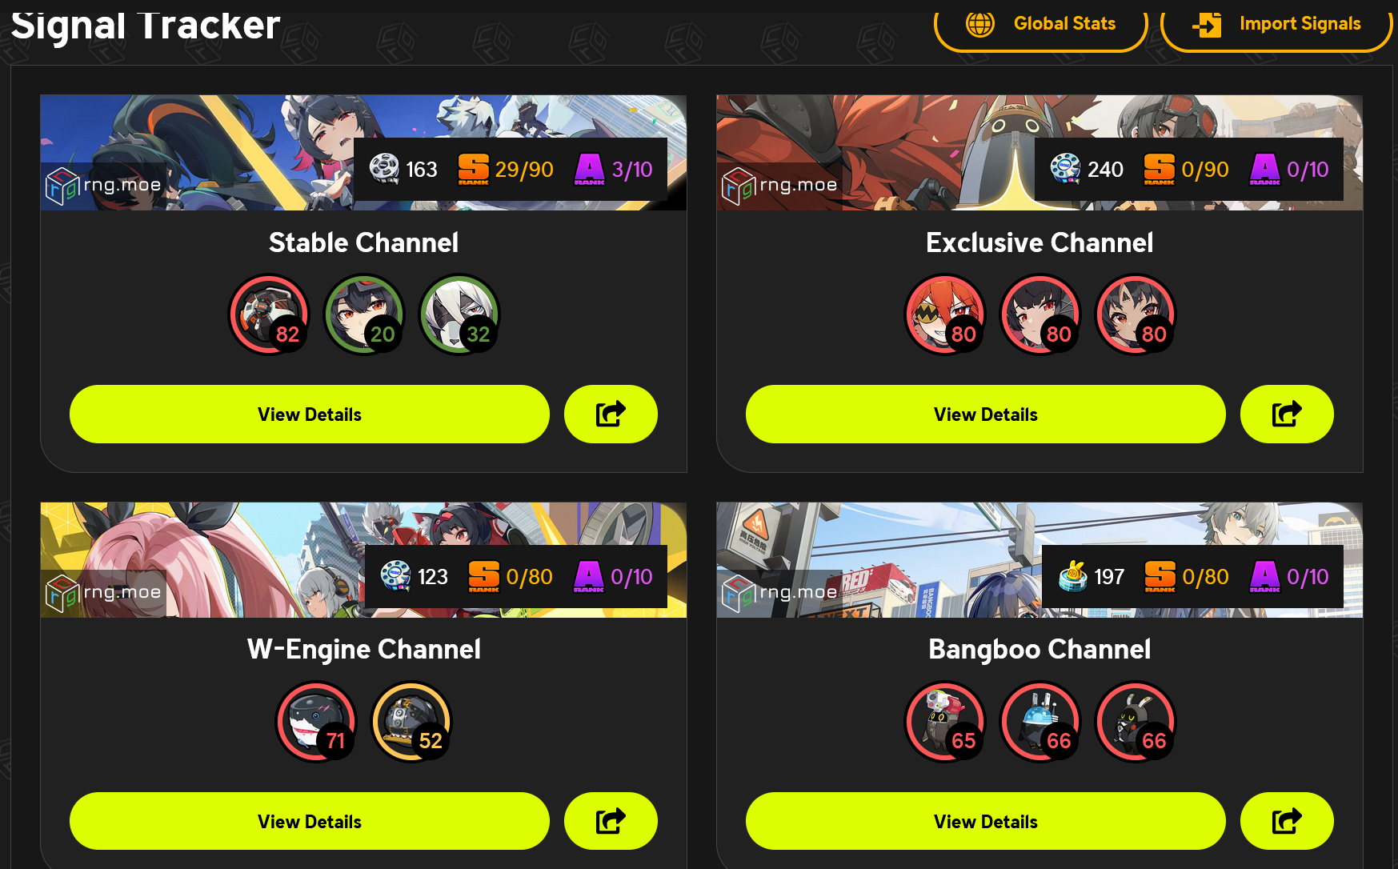Share the W-Engine Channel card

pos(611,821)
